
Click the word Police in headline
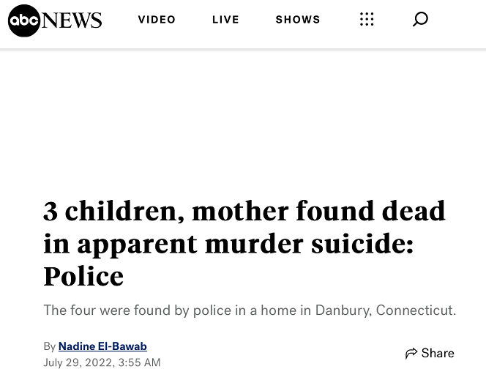(x=83, y=277)
